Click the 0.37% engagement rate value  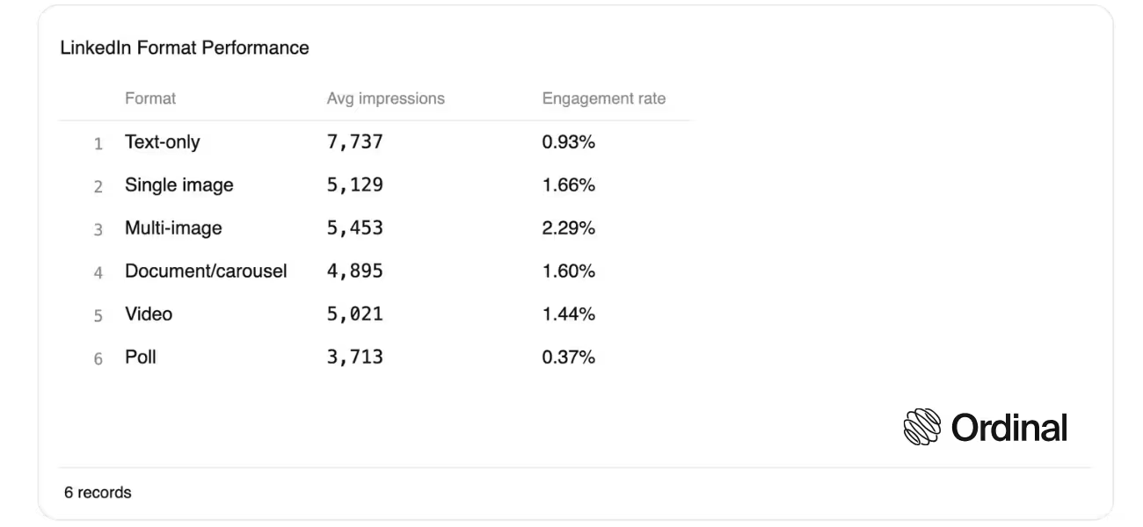[x=569, y=357]
